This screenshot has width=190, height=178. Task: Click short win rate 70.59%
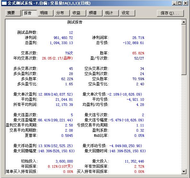coord(138,79)
